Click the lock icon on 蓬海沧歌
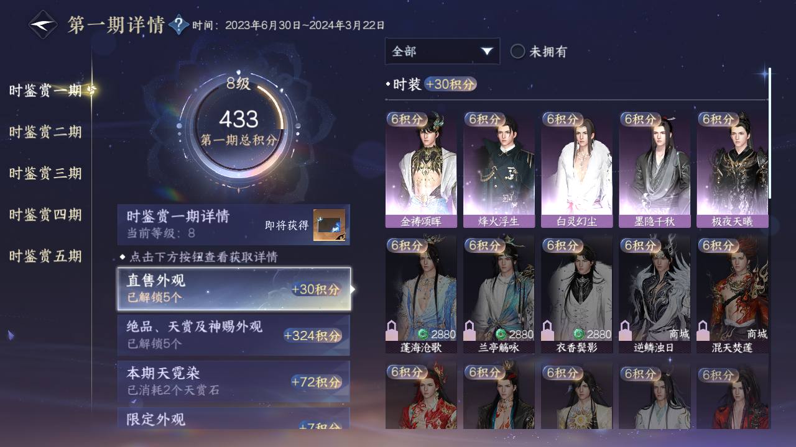Viewport: 796px width, 447px height. [x=393, y=329]
